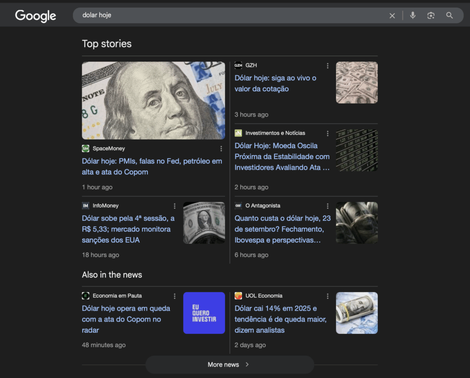
Task: Click into the 'dolar hoje' search field
Action: (x=229, y=16)
